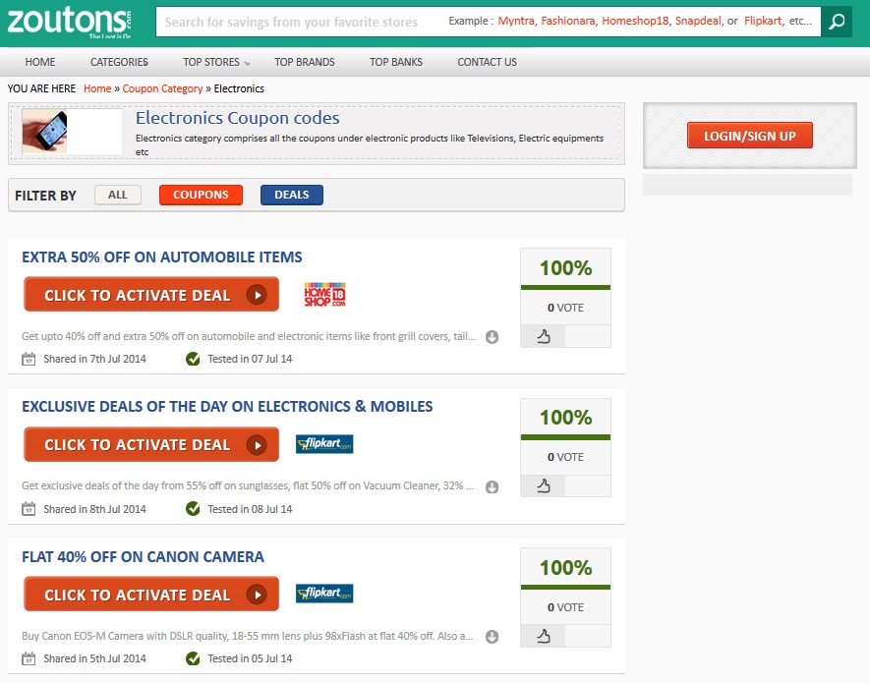Click Flipkart logo on Electronics & Mobiles deal

pyautogui.click(x=324, y=444)
